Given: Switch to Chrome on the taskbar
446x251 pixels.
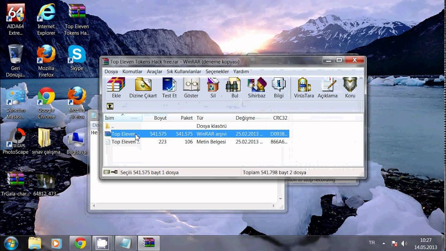Looking at the screenshot, I should (x=80, y=243).
